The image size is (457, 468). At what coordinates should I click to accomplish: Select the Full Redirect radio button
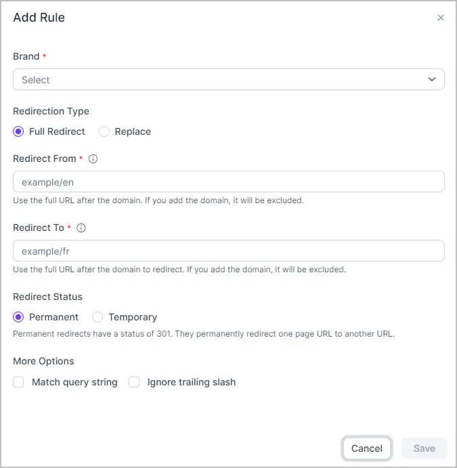click(18, 131)
